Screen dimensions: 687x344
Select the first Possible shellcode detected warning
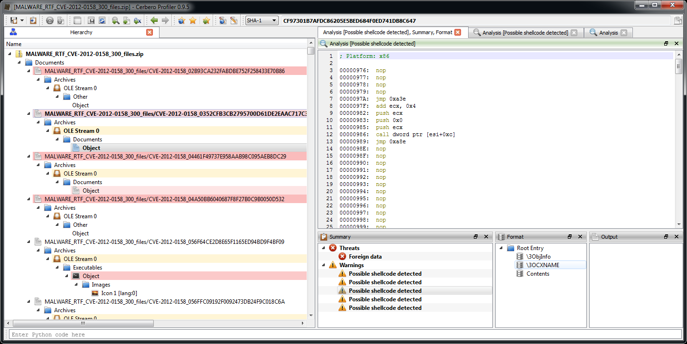click(x=385, y=274)
